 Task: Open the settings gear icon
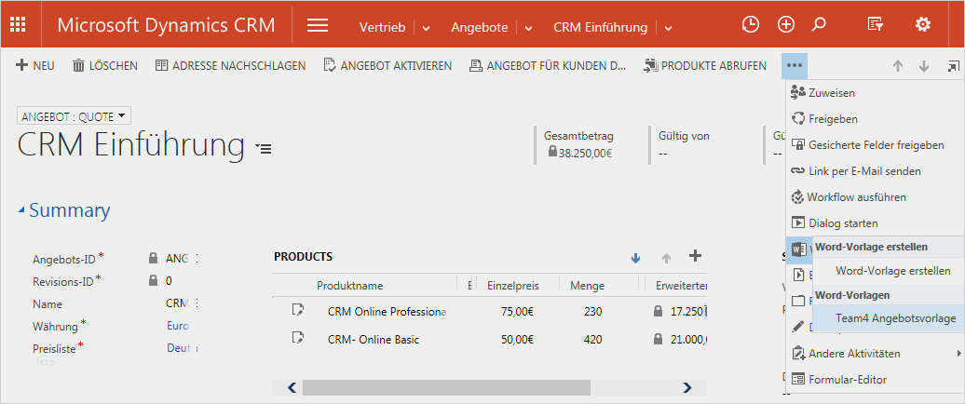point(922,24)
